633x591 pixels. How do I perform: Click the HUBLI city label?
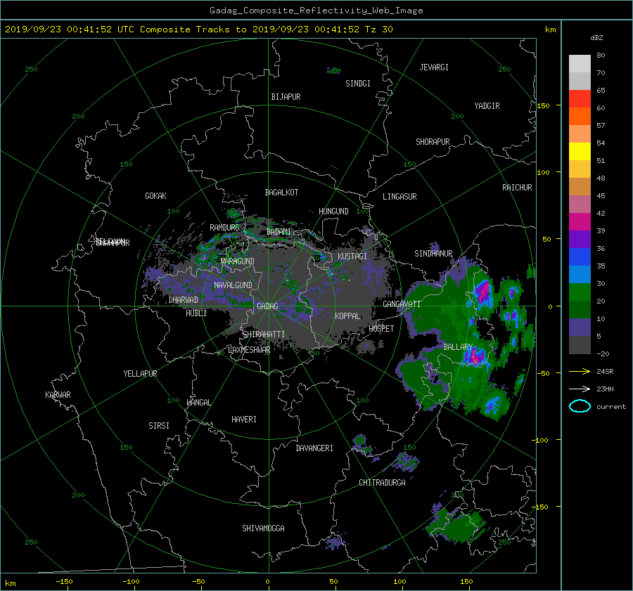[x=196, y=313]
